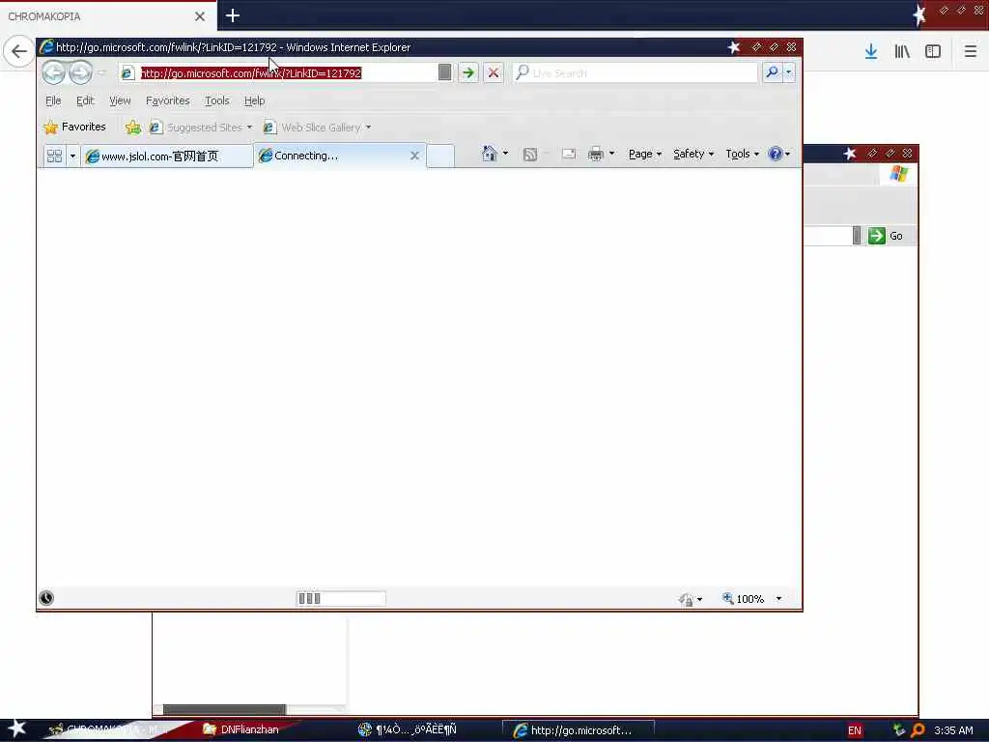Click the status bar clock icon
This screenshot has width=989, height=742.
click(x=46, y=598)
